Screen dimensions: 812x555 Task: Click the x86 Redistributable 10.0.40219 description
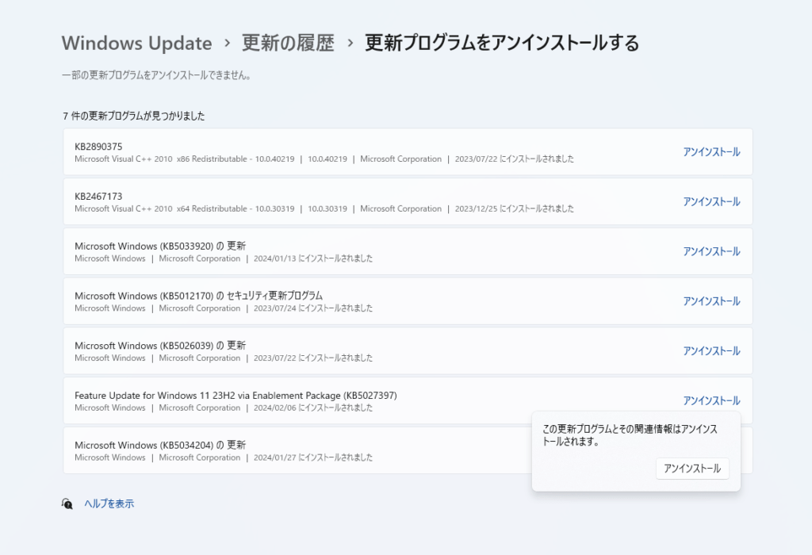184,159
